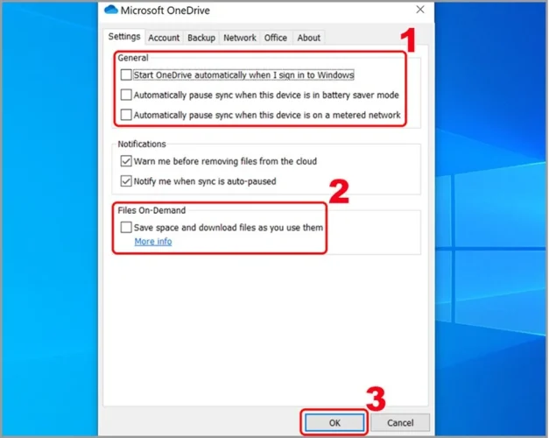This screenshot has width=549, height=438.
Task: Click the Files On-Demand group label
Action: [x=151, y=210]
